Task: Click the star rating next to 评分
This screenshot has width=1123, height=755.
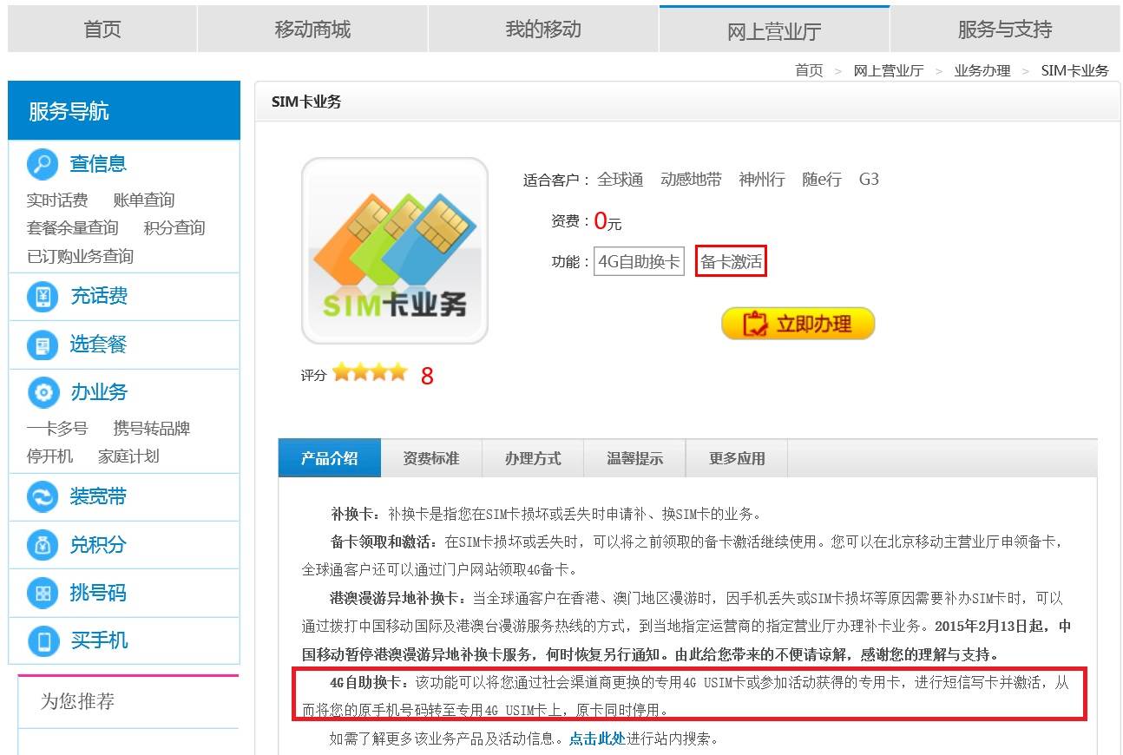Action: click(x=370, y=373)
